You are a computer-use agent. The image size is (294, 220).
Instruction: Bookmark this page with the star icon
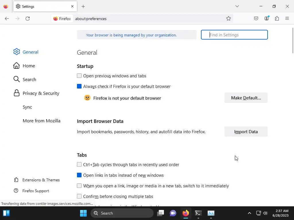pos(228,19)
